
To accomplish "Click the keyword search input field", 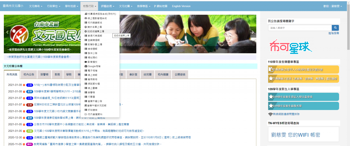I will point(300,28).
